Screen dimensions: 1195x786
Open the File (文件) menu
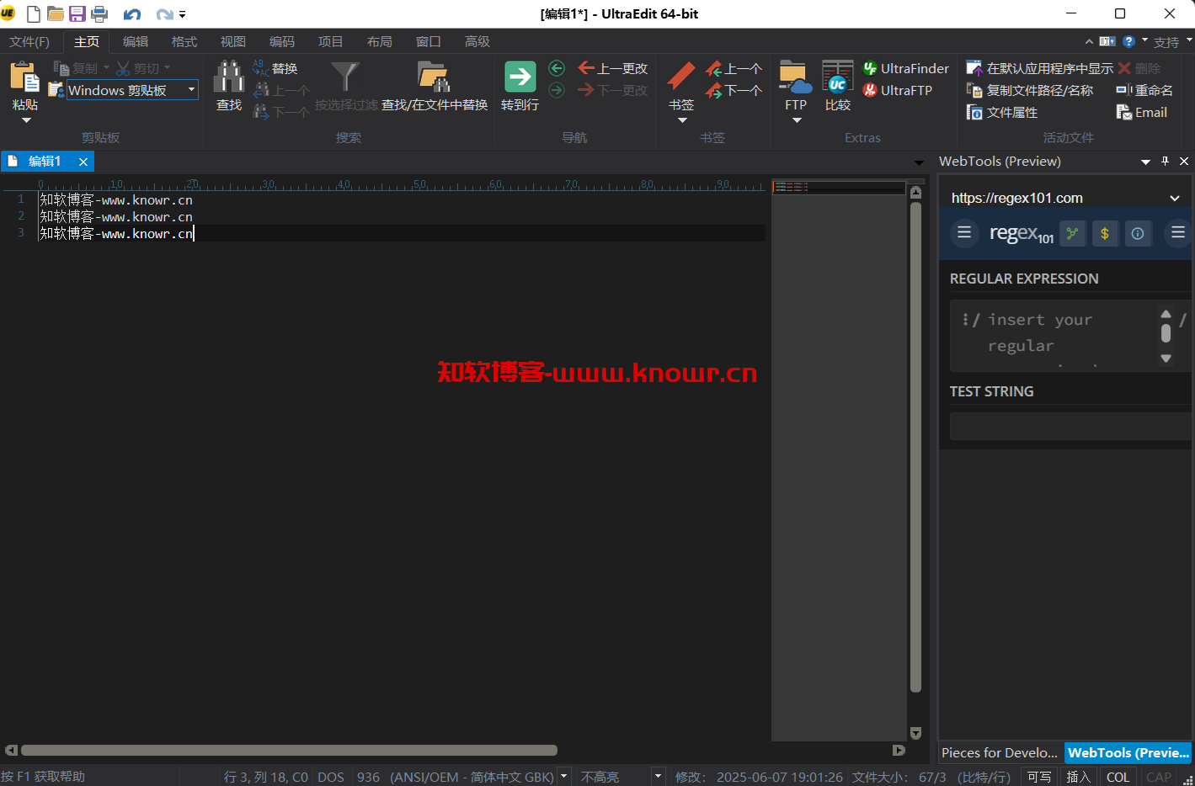click(29, 41)
